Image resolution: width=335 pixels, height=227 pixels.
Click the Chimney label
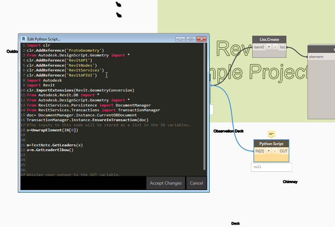[290, 182]
